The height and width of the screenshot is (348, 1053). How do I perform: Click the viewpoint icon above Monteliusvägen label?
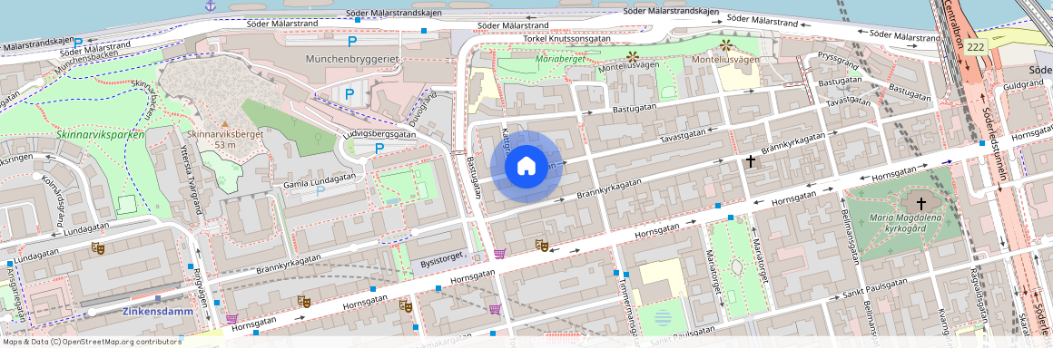pos(725,45)
